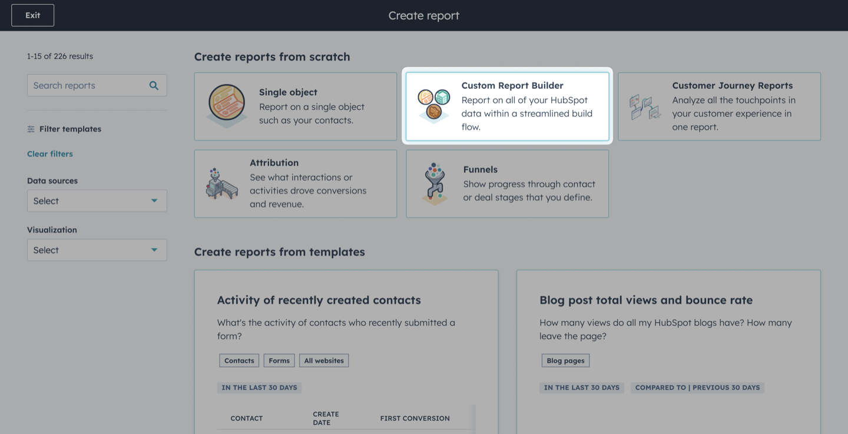Image resolution: width=848 pixels, height=434 pixels.
Task: Click the Data sources dropdown arrow
Action: point(154,201)
